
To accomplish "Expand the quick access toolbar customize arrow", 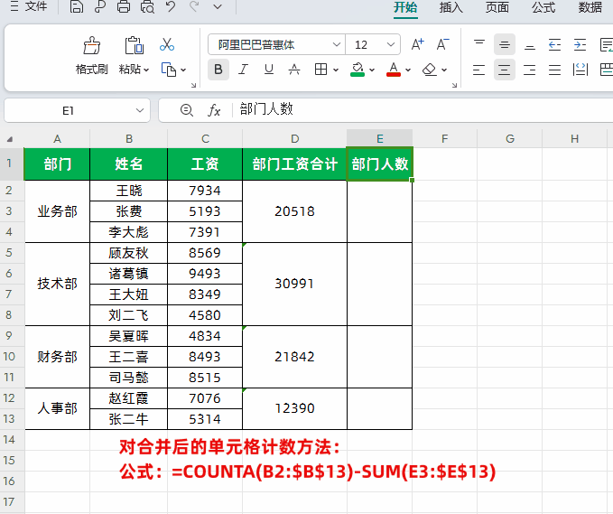I will (218, 6).
